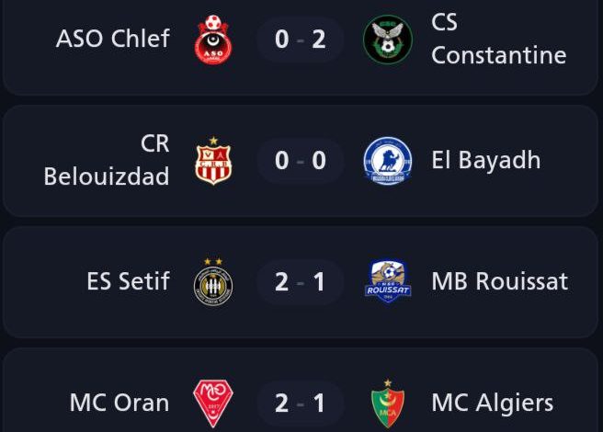Open the ASO Chlef team name
The image size is (603, 432).
point(112,40)
